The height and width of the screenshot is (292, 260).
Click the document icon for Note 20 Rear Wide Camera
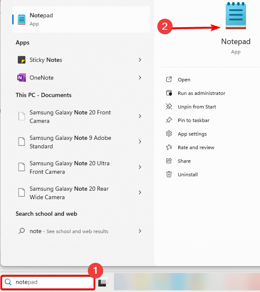22,192
